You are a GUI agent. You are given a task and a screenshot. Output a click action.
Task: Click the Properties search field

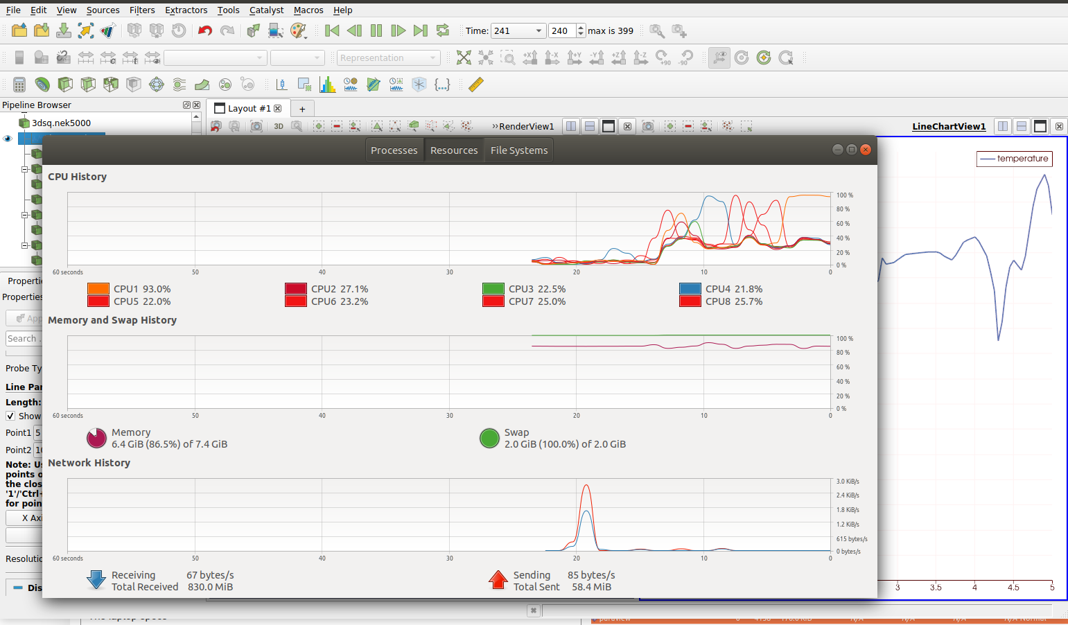pyautogui.click(x=24, y=338)
